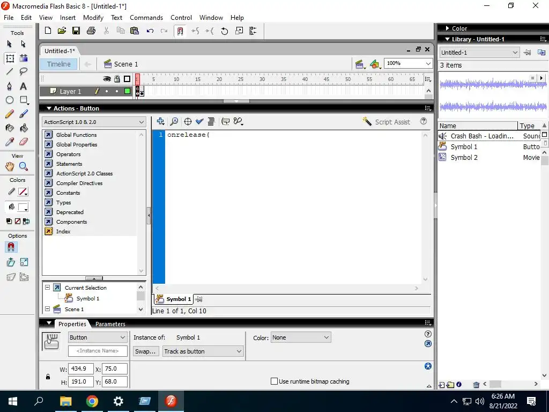The width and height of the screenshot is (549, 412).
Task: Select the Brush tool
Action: click(x=23, y=114)
